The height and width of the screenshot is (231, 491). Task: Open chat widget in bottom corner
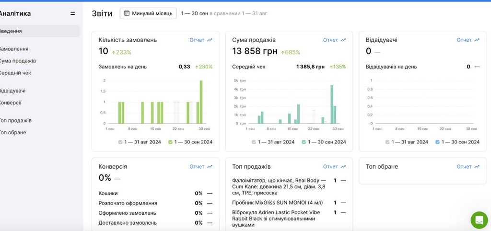(479, 220)
